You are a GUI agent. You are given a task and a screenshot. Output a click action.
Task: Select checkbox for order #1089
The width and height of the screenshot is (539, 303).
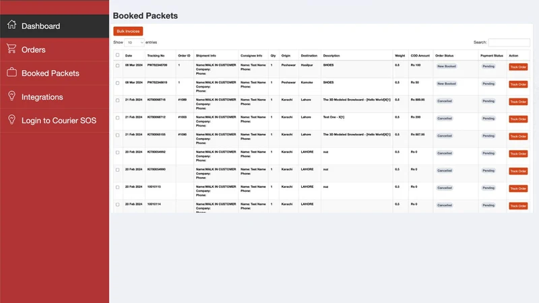pyautogui.click(x=117, y=100)
